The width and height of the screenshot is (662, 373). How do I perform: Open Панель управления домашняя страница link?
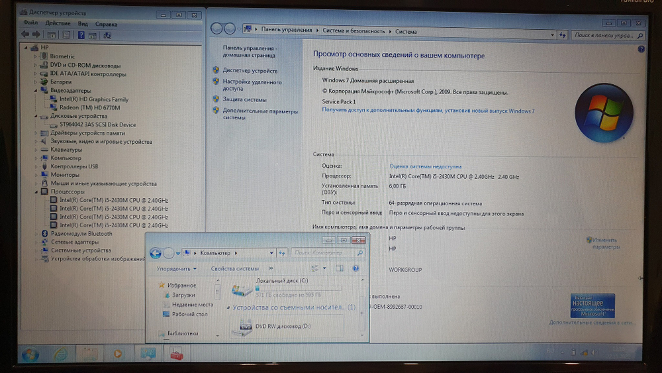coord(250,52)
